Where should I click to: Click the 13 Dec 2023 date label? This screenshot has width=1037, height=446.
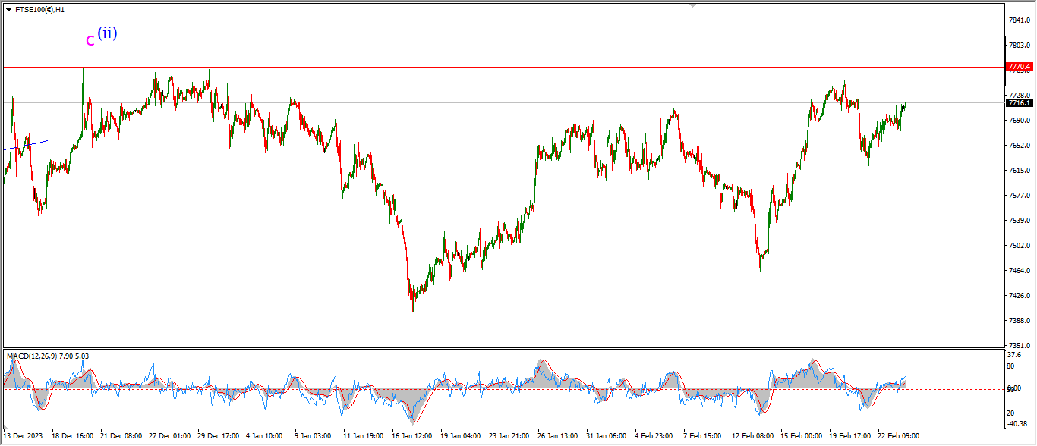coord(24,436)
